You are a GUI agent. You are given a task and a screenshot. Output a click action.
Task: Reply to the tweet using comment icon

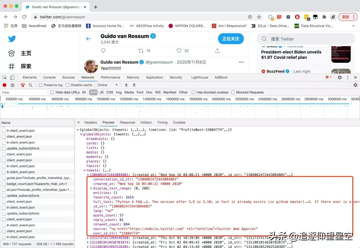[103, 50]
